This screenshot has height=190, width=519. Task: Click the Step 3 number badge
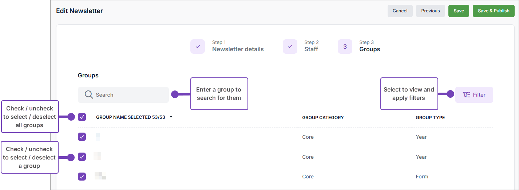tap(345, 47)
